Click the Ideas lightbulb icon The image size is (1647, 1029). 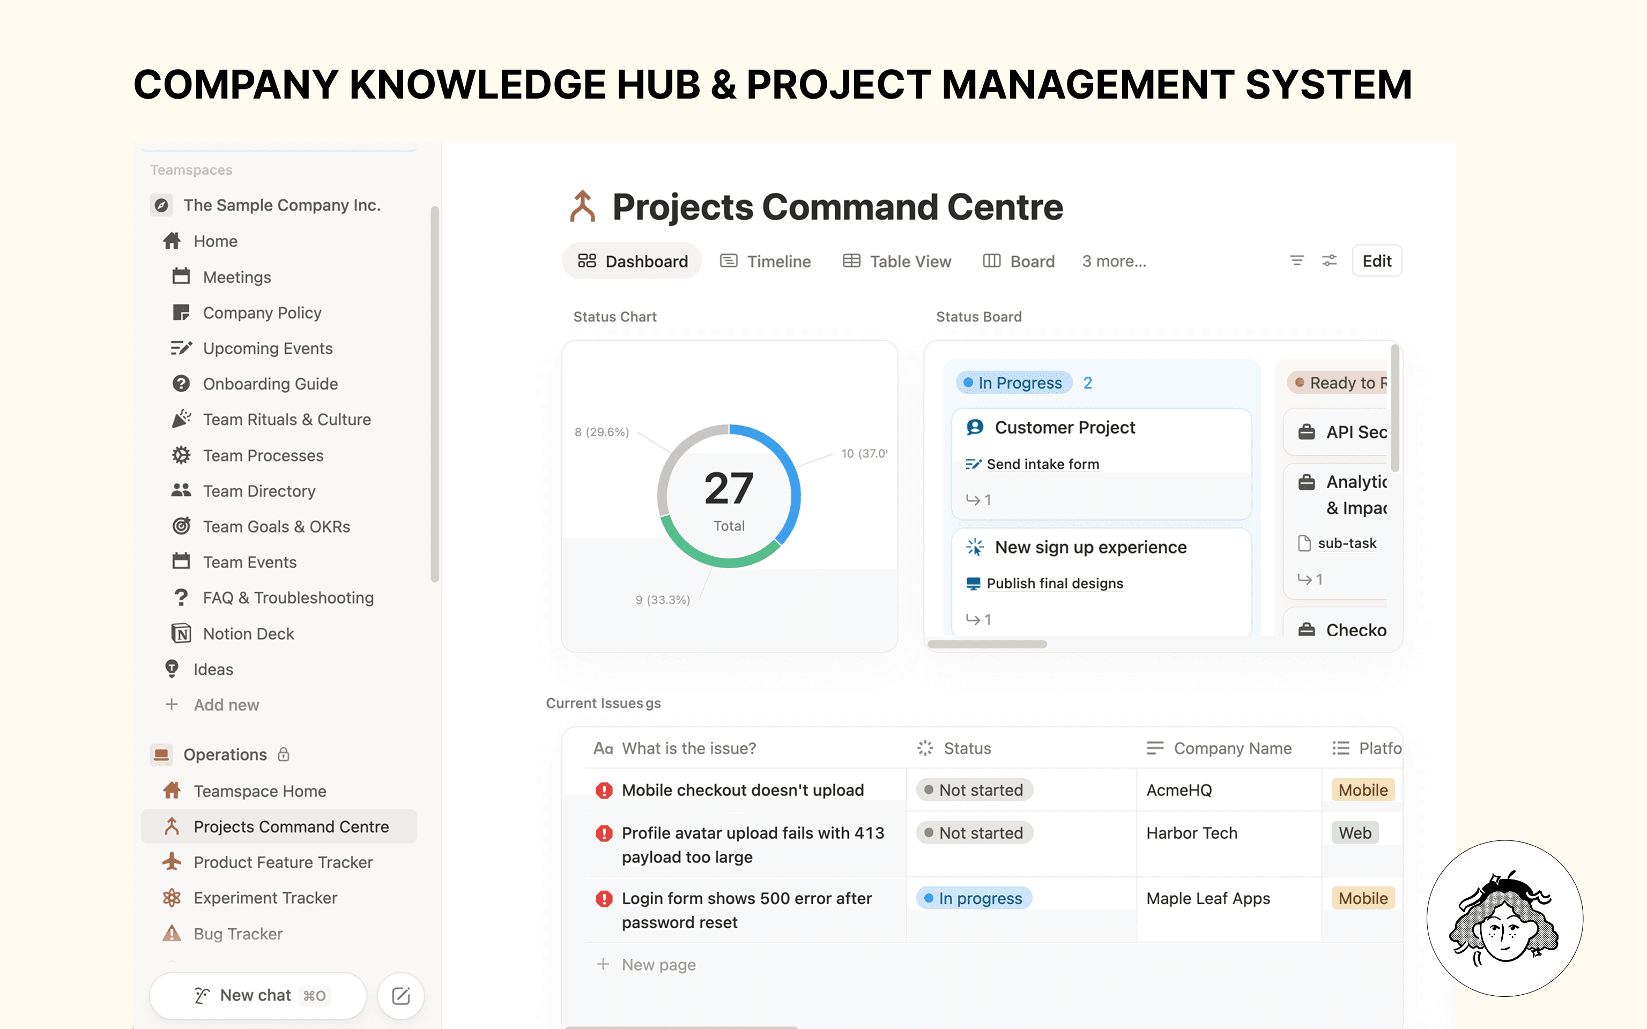(x=172, y=669)
